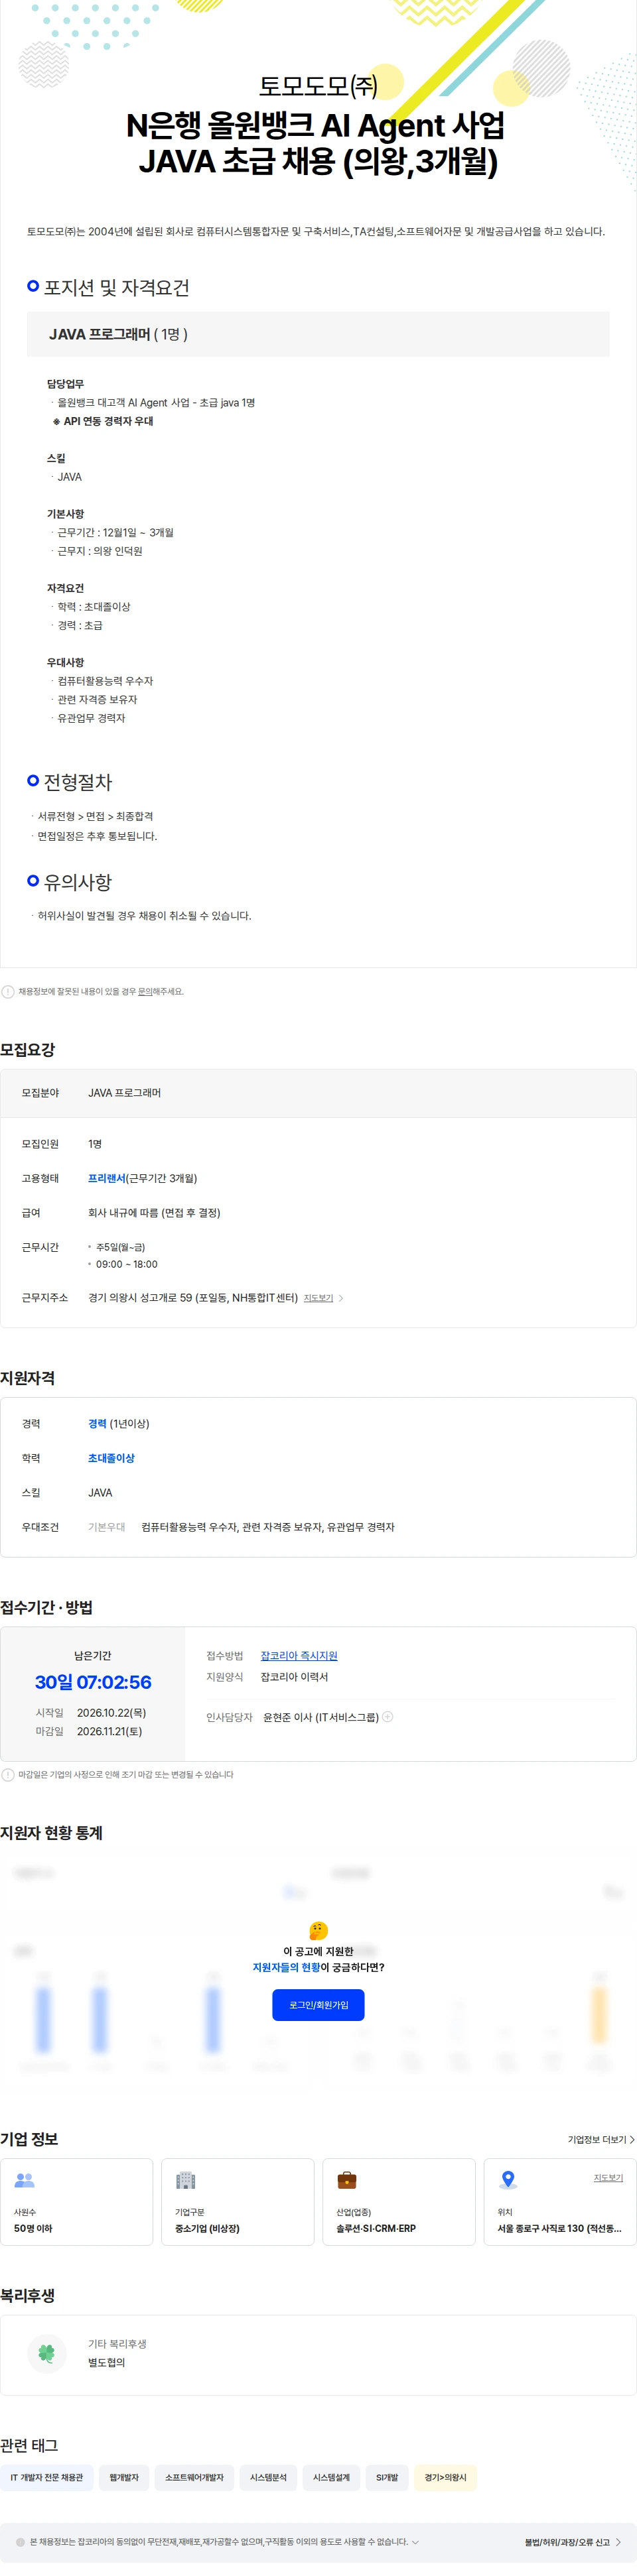Viewport: 637px width, 2576px height.
Task: Click the blue 경력 link in 지원자격
Action: [97, 1424]
